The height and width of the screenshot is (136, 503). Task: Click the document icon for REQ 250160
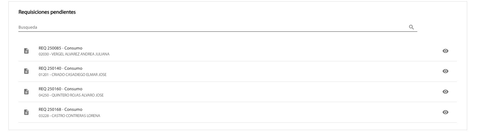(x=26, y=92)
